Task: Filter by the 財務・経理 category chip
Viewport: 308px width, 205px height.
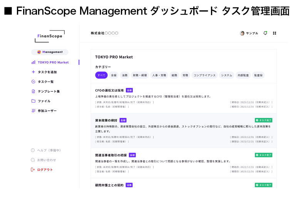Action: tap(140, 75)
